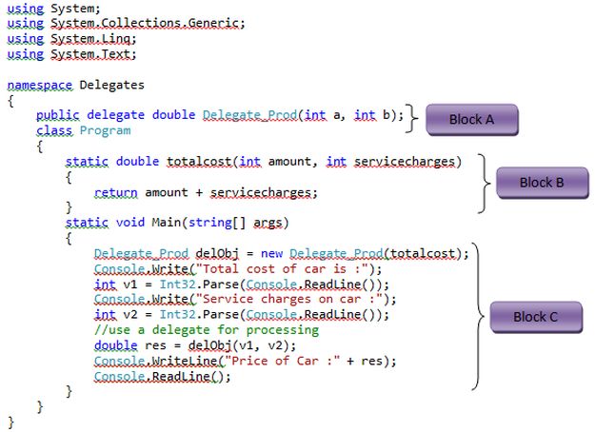Click the final 'Console.ReadLine();' statement
This screenshot has height=432, width=595.
click(x=163, y=377)
